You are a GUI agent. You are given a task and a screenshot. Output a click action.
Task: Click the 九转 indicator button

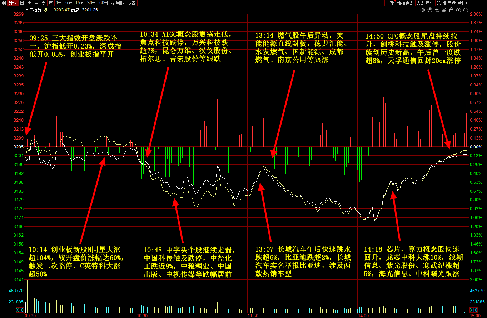click(389, 3)
